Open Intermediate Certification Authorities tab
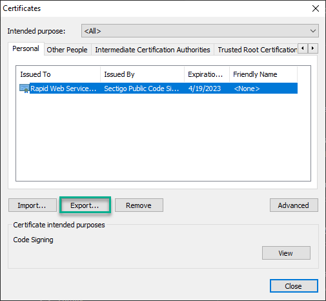 pyautogui.click(x=152, y=50)
